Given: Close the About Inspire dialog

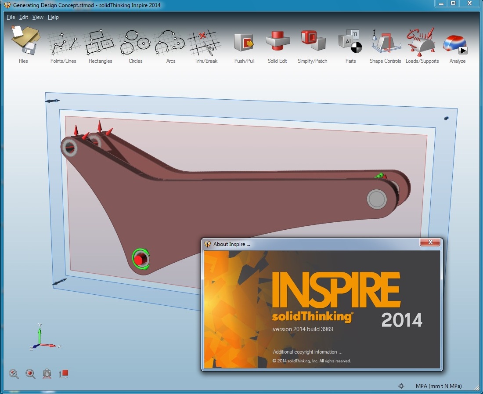Looking at the screenshot, I should point(431,242).
